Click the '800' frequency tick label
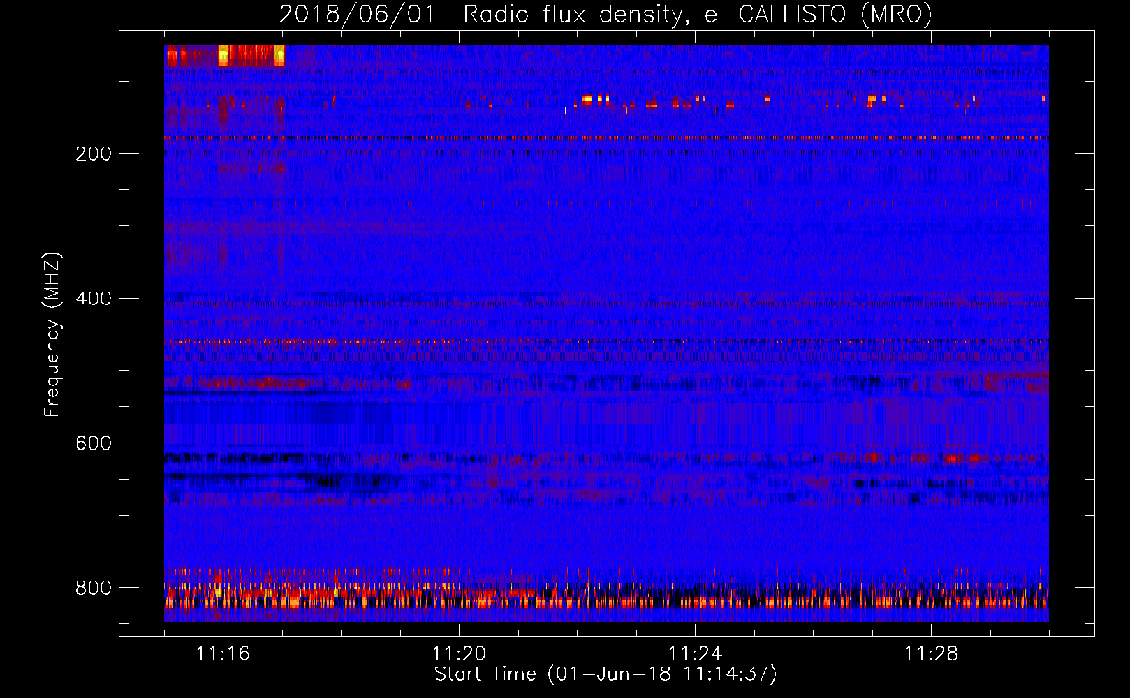This screenshot has width=1130, height=698. click(94, 588)
